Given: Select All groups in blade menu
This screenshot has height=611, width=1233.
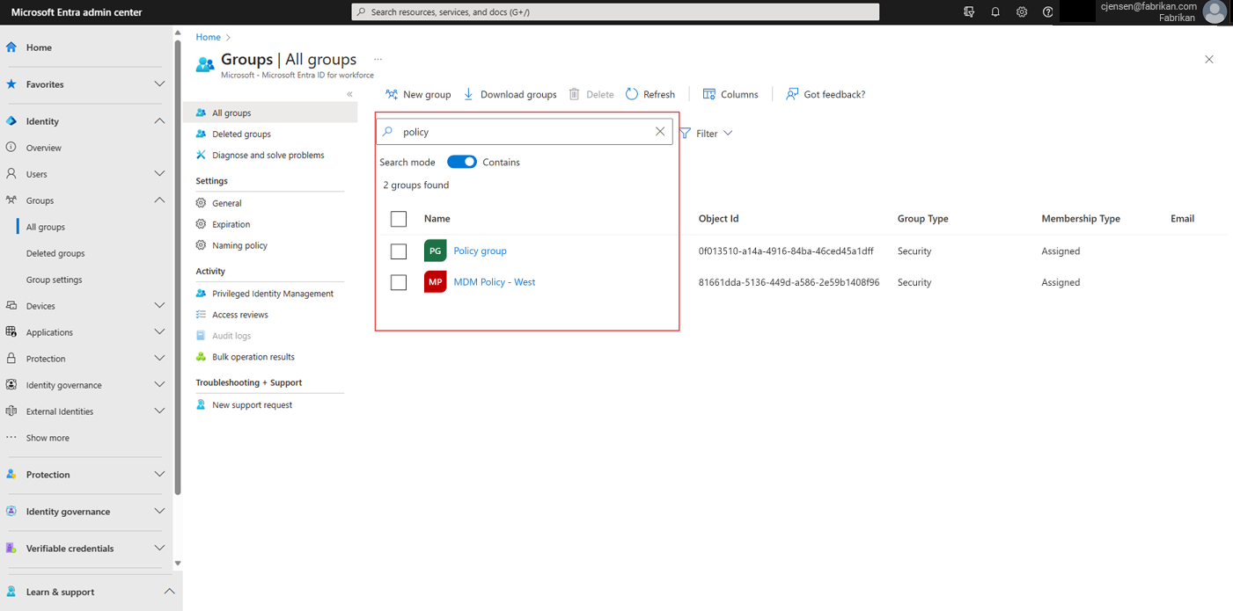Looking at the screenshot, I should (270, 113).
